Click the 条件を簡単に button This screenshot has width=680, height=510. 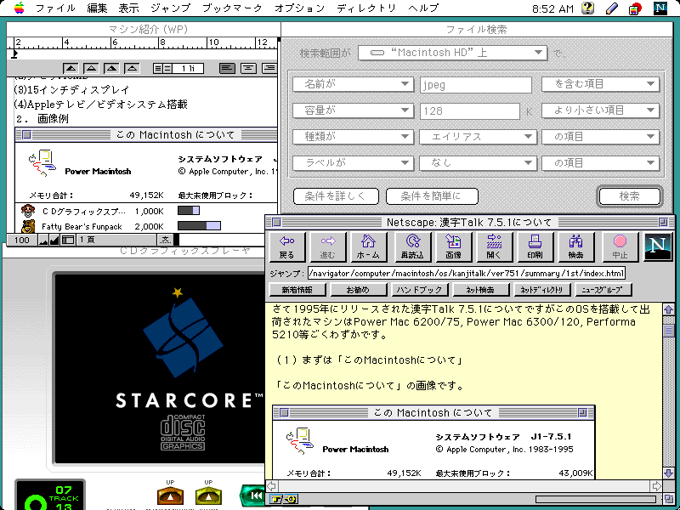432,196
